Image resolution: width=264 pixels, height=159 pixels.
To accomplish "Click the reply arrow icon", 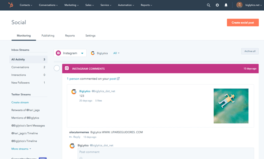I will click(x=71, y=137).
